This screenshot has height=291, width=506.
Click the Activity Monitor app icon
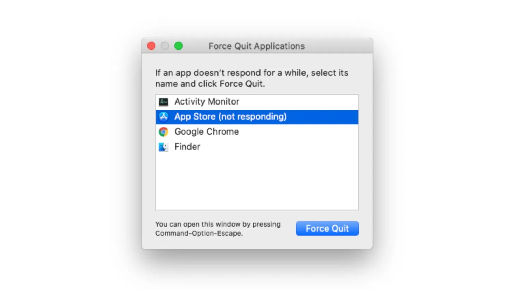point(164,102)
